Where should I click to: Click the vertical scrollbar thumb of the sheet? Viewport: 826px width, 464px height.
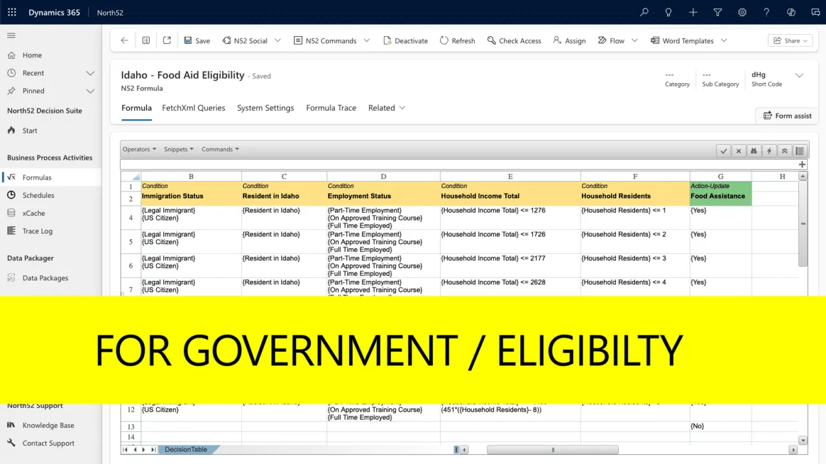(803, 224)
